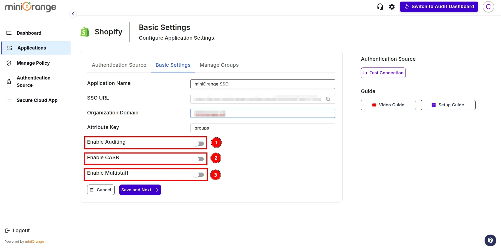Enable the Multistaff toggle
The width and height of the screenshot is (501, 251).
199,175
